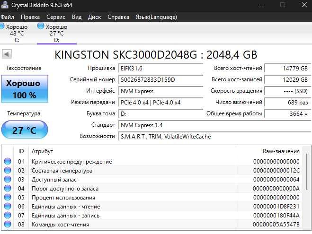This screenshot has height=234, width=312.
Task: Click the host writes value 12029 GB
Action: click(x=288, y=80)
